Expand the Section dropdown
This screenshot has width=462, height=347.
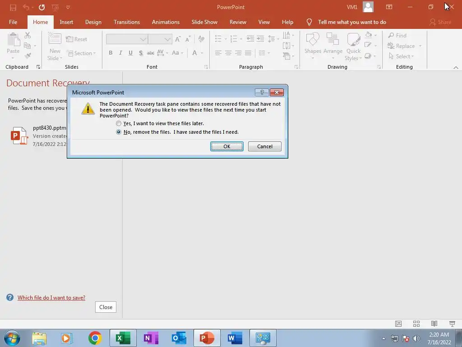point(82,53)
